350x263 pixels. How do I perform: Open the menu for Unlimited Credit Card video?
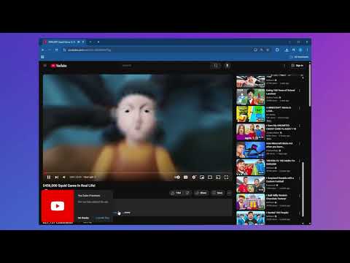pos(300,126)
